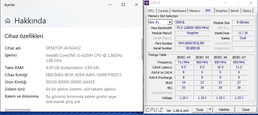
Task: Click the Settings window vertical scrollbar
Action: 142,49
